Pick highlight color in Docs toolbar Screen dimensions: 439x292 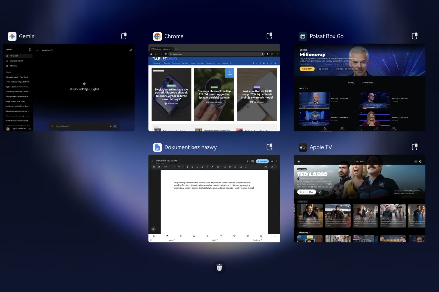[212, 167]
